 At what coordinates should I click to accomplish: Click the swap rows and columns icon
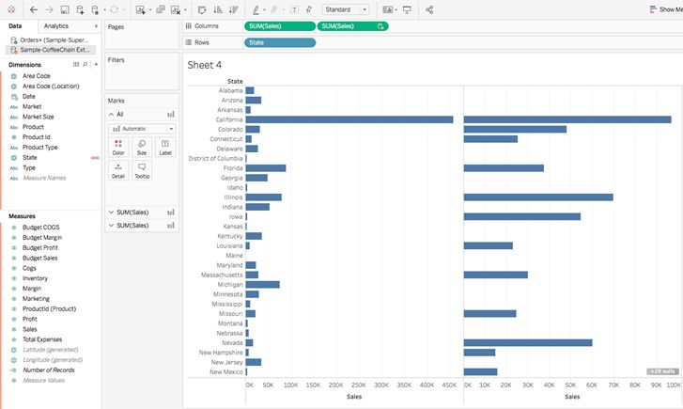(202, 9)
